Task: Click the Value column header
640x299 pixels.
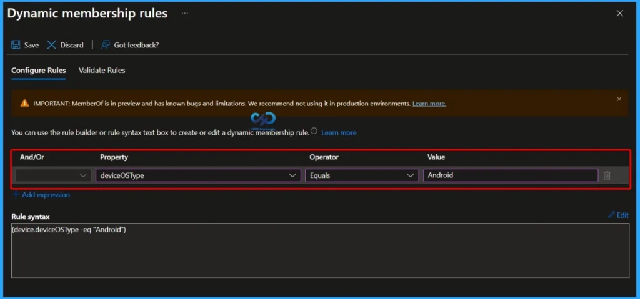Action: point(436,157)
